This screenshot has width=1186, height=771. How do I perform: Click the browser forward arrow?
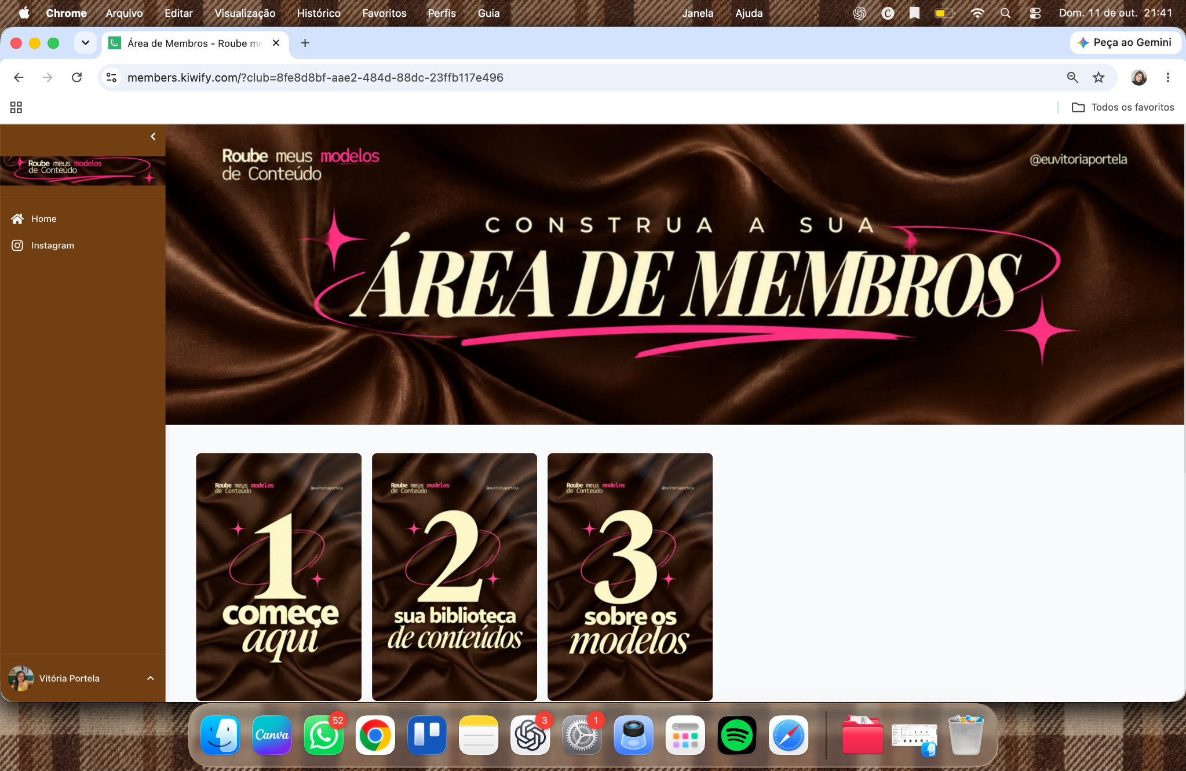(x=48, y=78)
